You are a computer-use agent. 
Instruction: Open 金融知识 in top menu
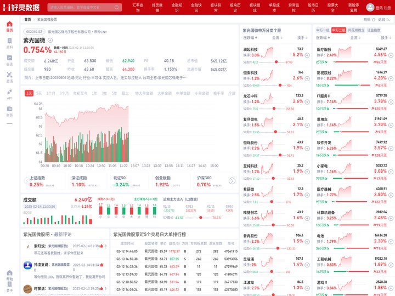pyautogui.click(x=177, y=7)
